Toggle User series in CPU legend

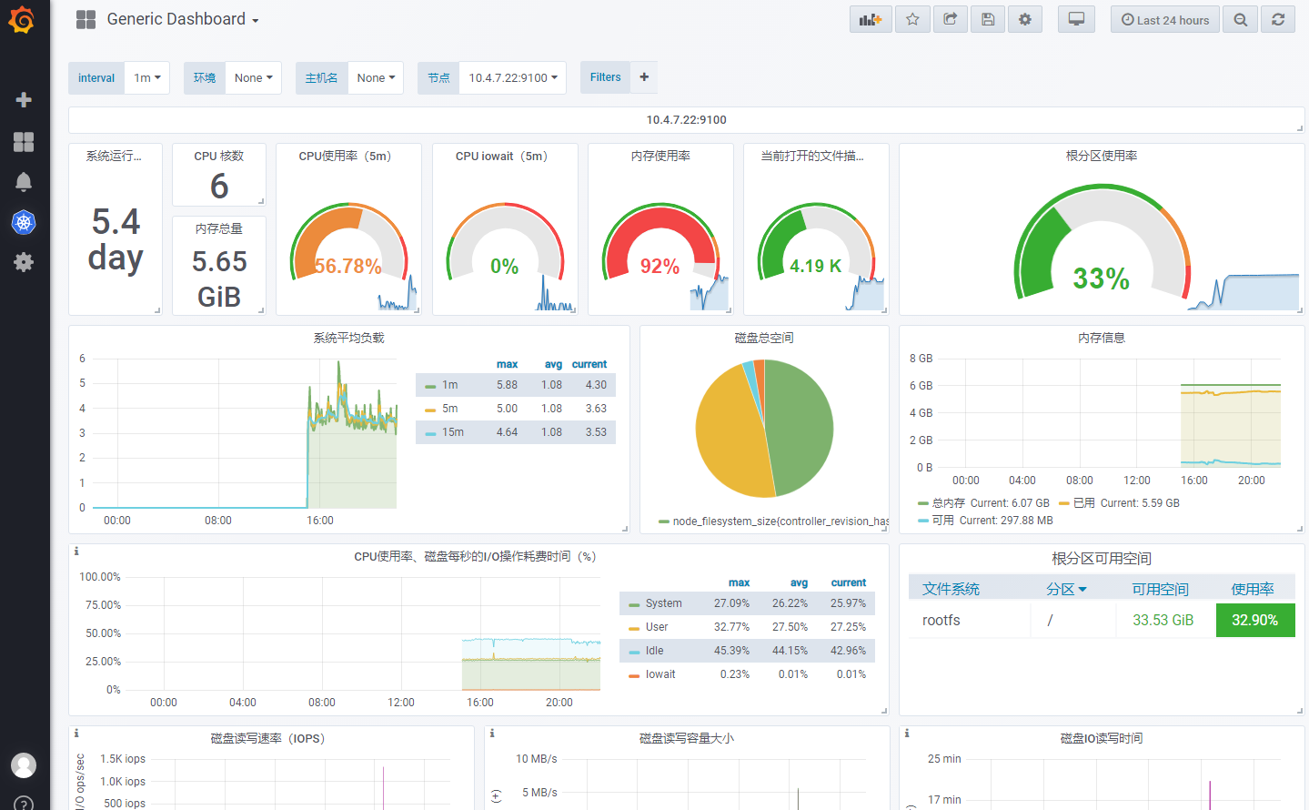tap(657, 627)
